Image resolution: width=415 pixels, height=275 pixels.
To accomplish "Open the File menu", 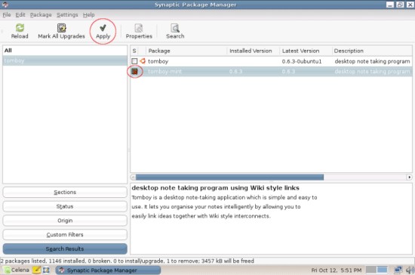I will [7, 15].
